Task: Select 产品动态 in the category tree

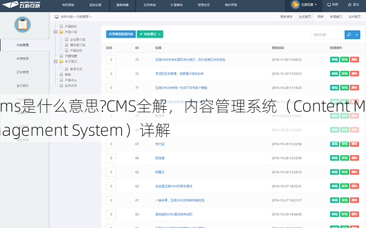Action: (76, 51)
